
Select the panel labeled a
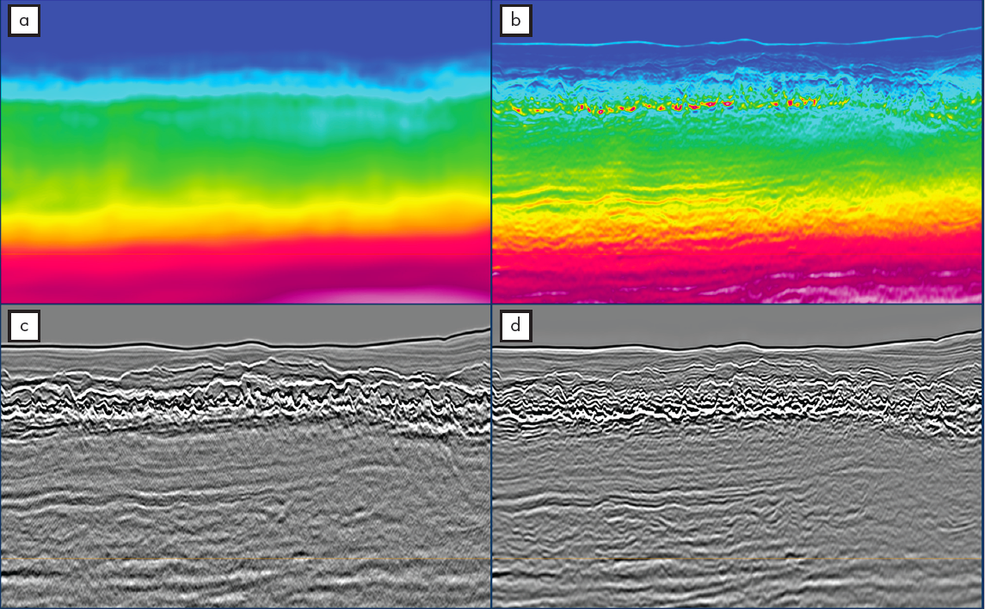[x=24, y=21]
